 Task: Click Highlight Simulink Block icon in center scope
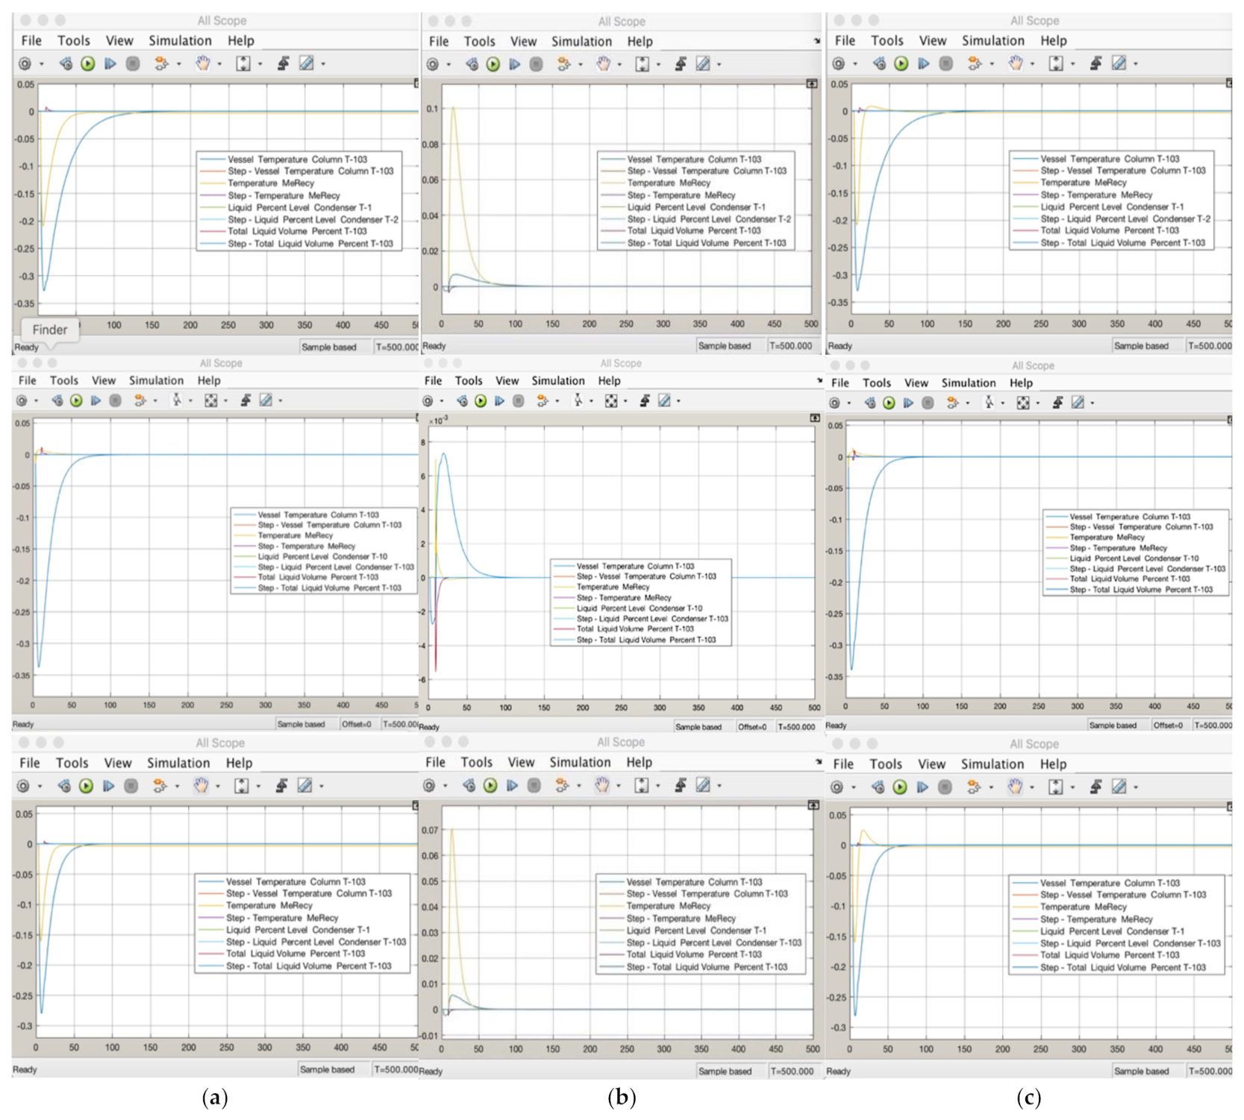pos(645,401)
